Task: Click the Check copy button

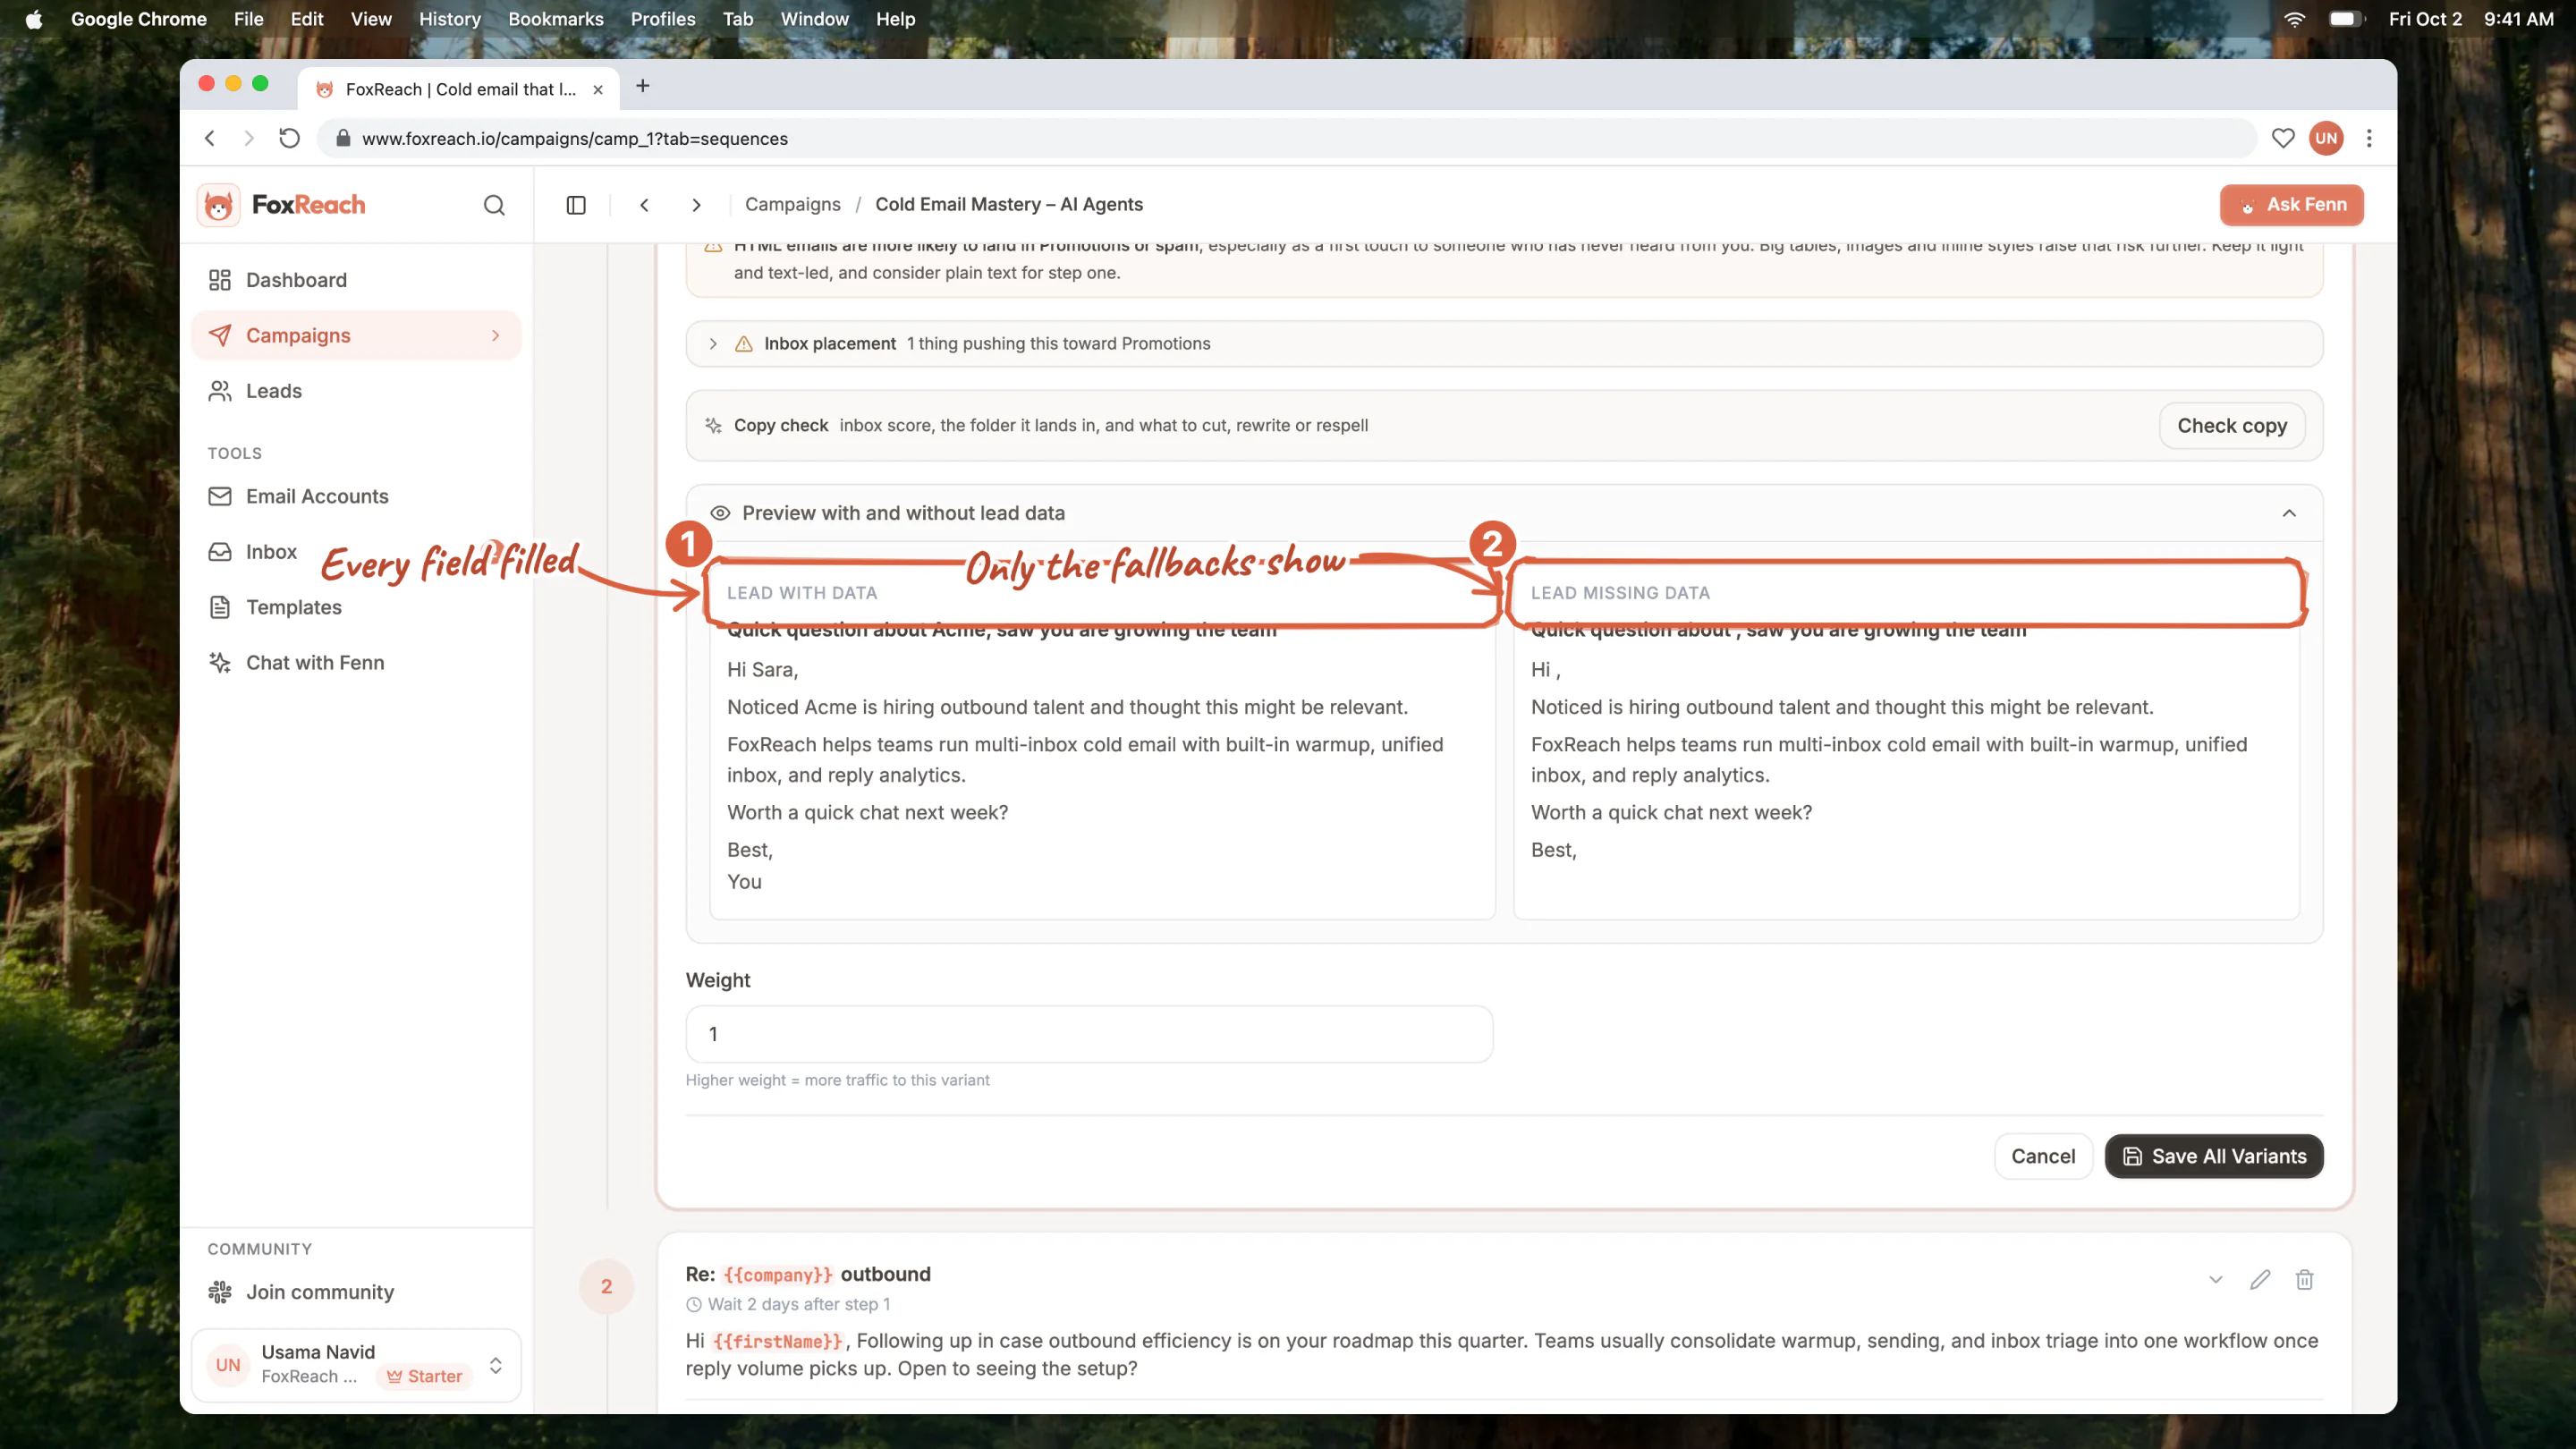Action: [x=2231, y=426]
